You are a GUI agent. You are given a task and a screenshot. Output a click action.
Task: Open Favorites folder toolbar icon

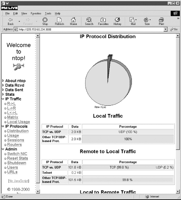click(103, 20)
